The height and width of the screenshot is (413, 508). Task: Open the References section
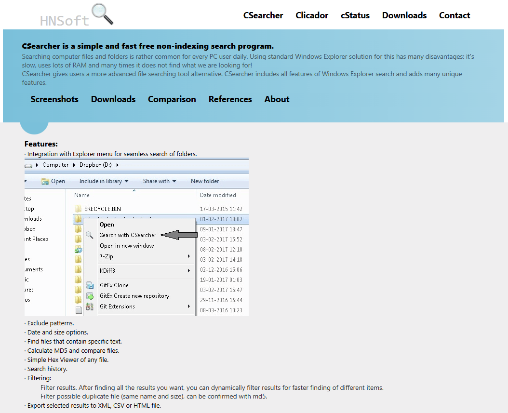[x=230, y=99]
